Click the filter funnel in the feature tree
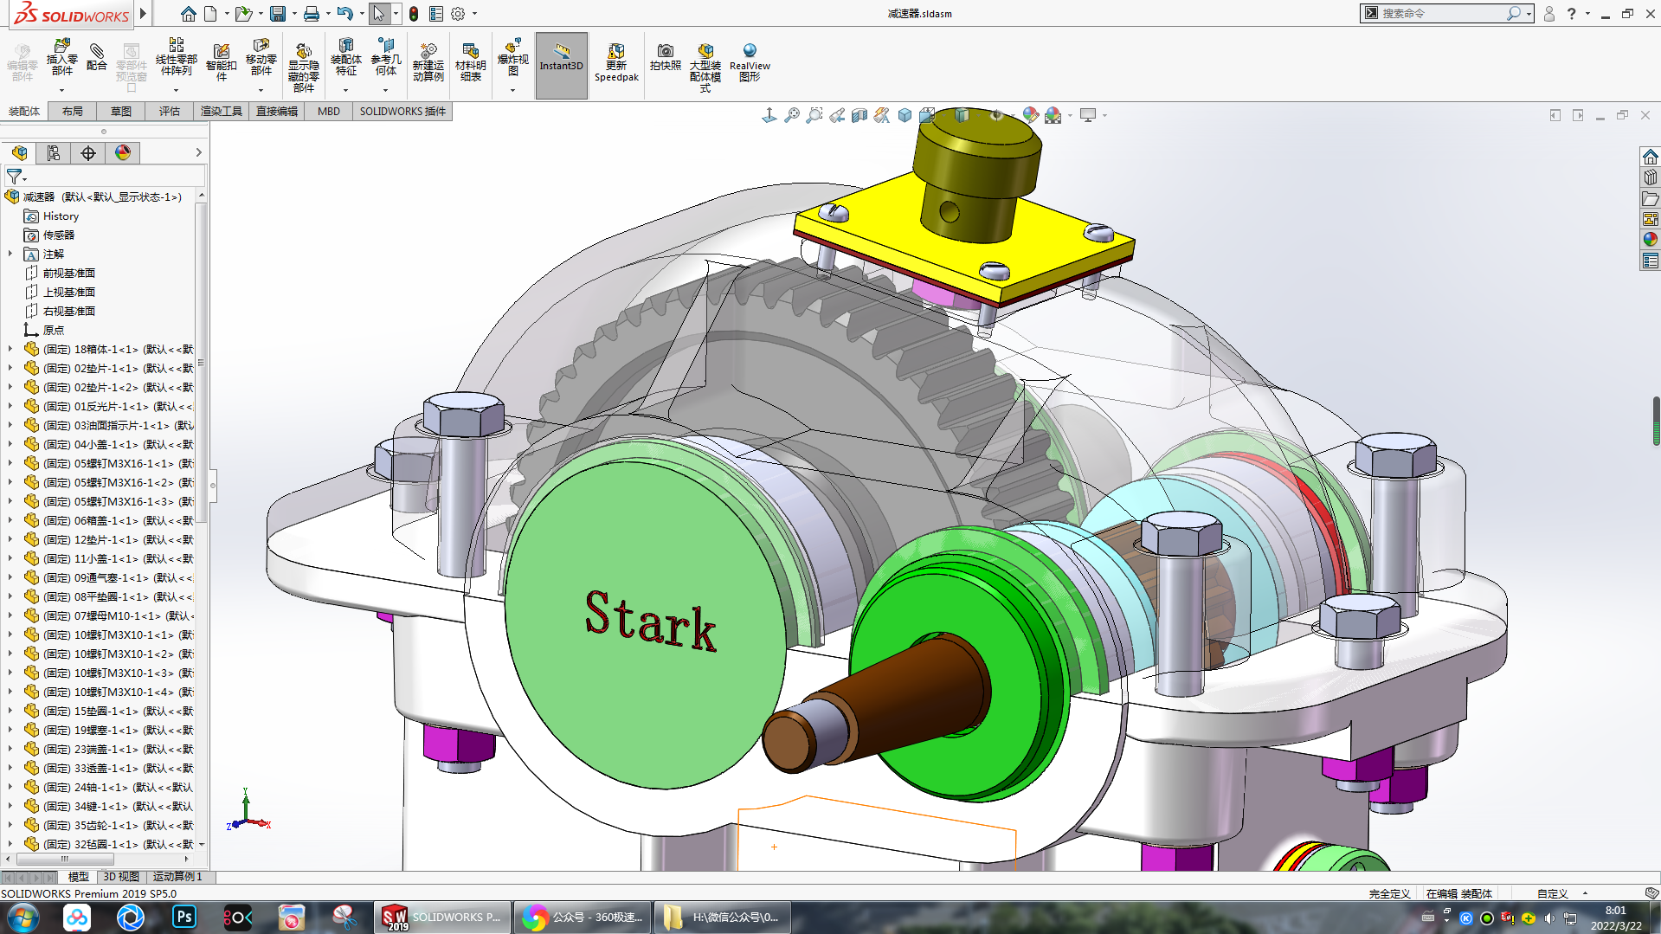This screenshot has width=1661, height=934. pyautogui.click(x=14, y=177)
